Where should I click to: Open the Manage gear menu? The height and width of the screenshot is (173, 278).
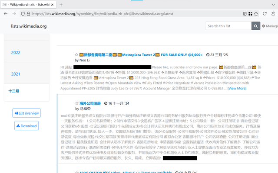[x=270, y=26]
